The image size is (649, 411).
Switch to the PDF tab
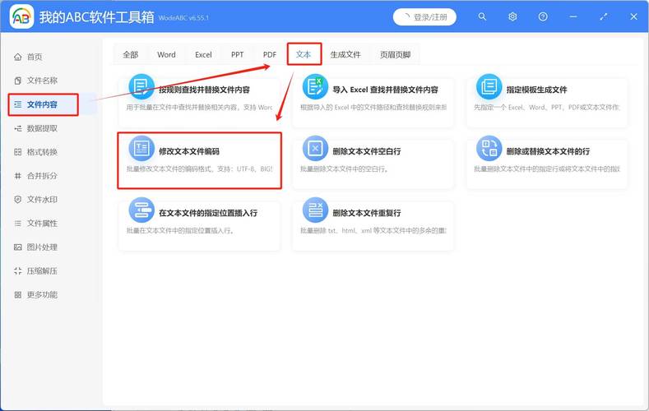coord(270,54)
